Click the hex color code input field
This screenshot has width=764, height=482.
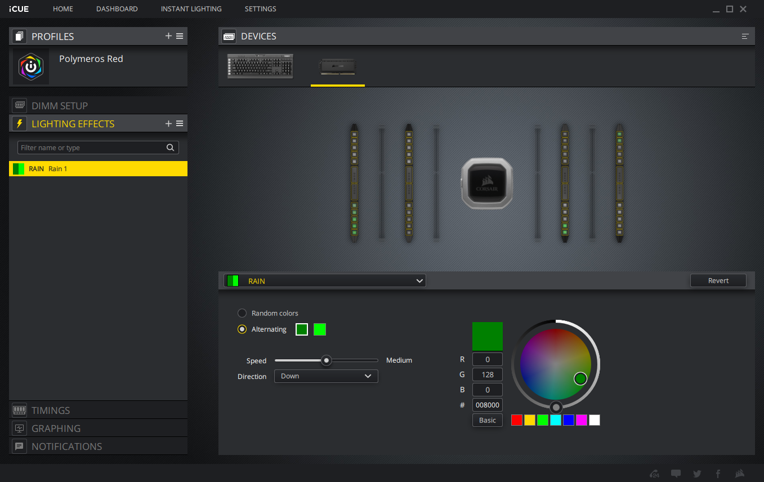487,405
